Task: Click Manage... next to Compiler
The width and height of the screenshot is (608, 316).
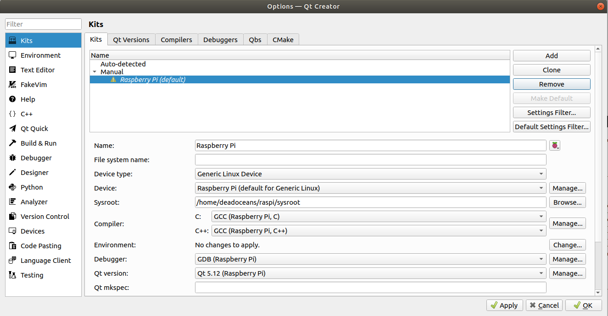Action: (x=568, y=223)
